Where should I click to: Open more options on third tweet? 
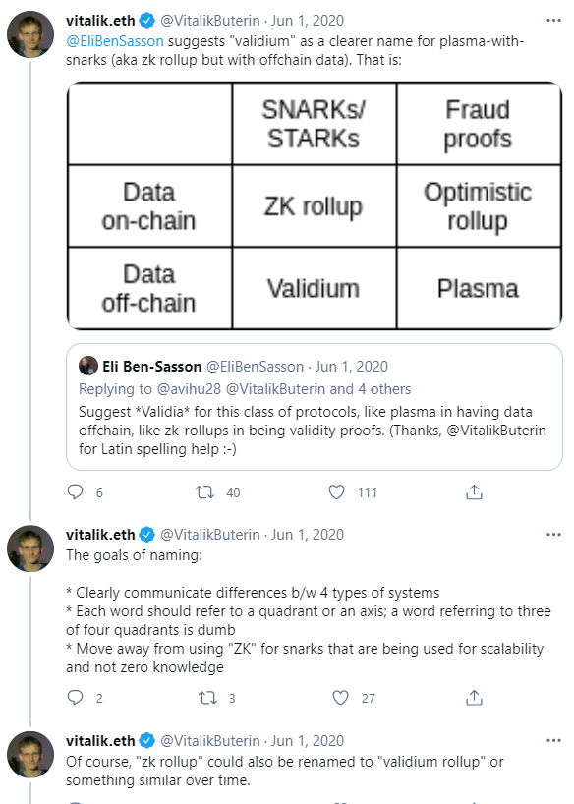tap(553, 740)
